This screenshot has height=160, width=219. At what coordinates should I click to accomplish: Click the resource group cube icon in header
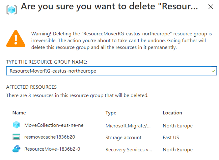coord(12,10)
